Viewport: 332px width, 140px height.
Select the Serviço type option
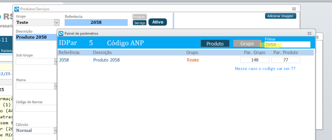pyautogui.click(x=139, y=23)
